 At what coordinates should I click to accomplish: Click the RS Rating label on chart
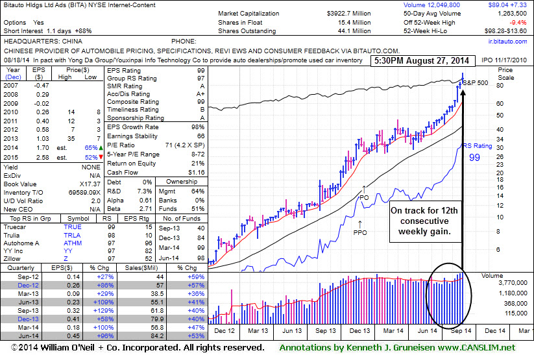click(478, 146)
